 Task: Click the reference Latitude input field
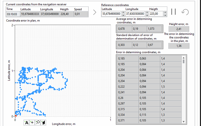[x=111, y=14]
